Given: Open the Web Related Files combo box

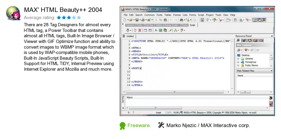Looking at the screenshot, I should 254,71.
